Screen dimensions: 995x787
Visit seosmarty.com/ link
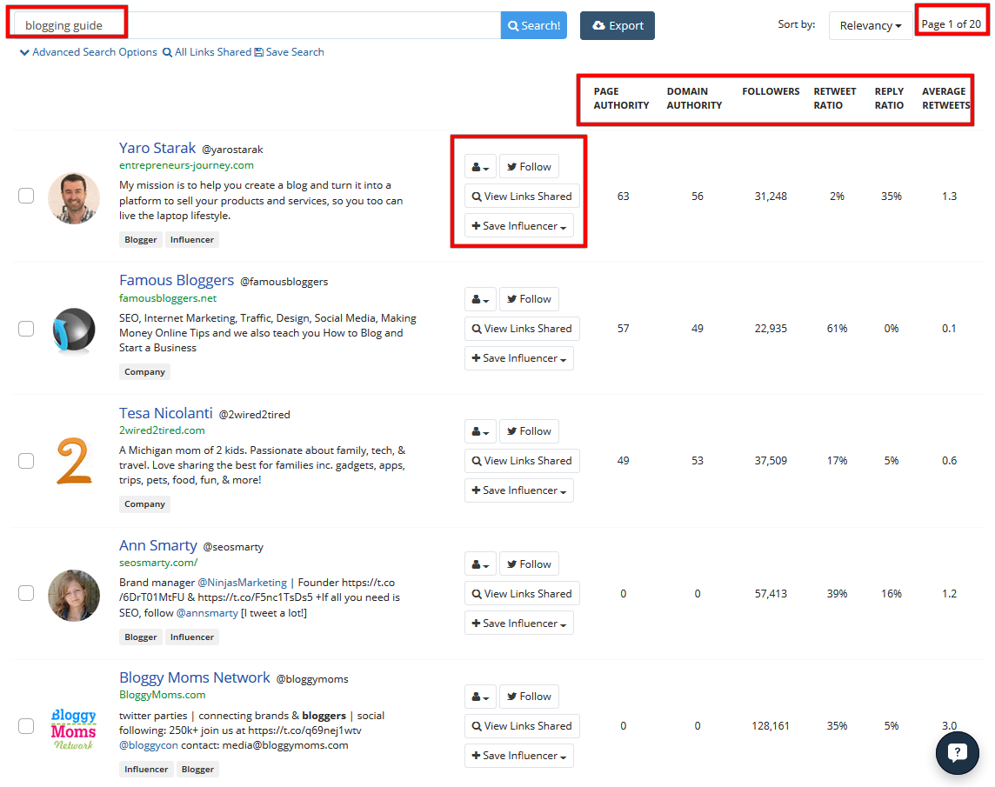pos(158,563)
